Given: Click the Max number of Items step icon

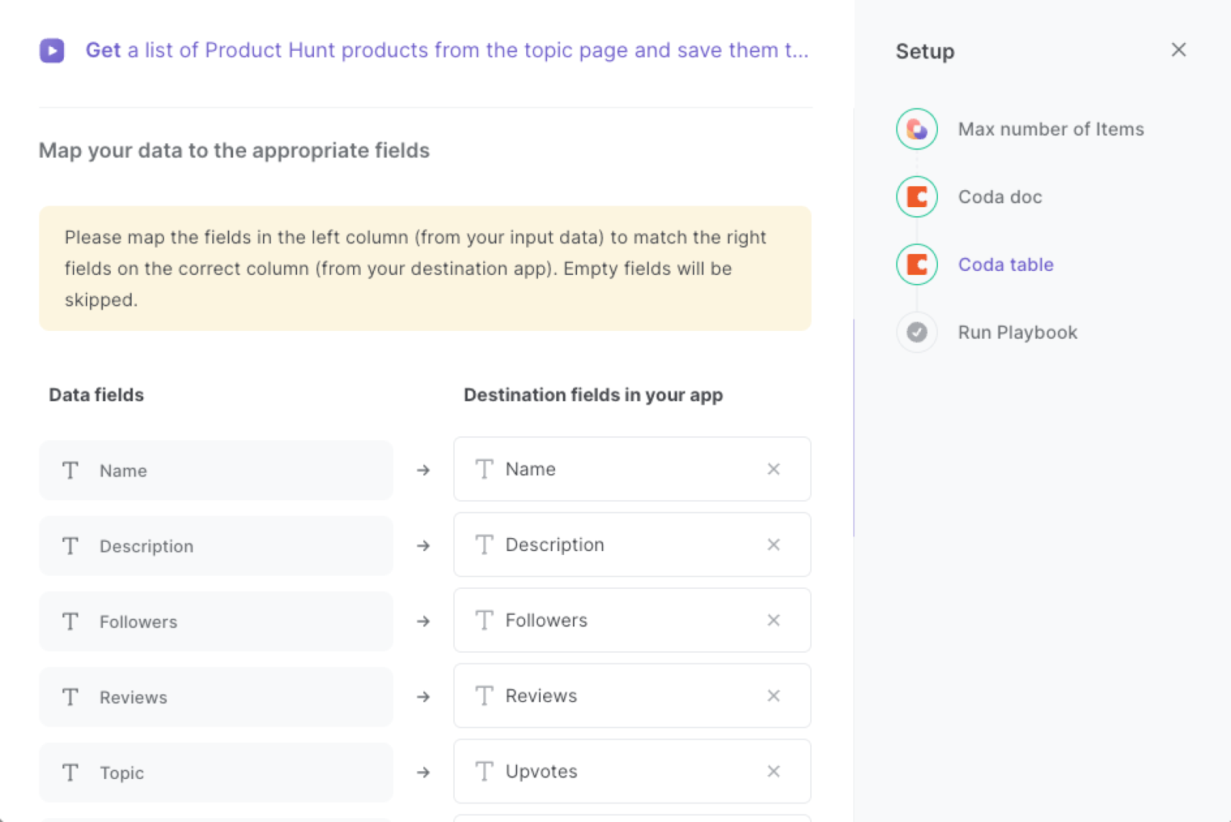Looking at the screenshot, I should (917, 129).
